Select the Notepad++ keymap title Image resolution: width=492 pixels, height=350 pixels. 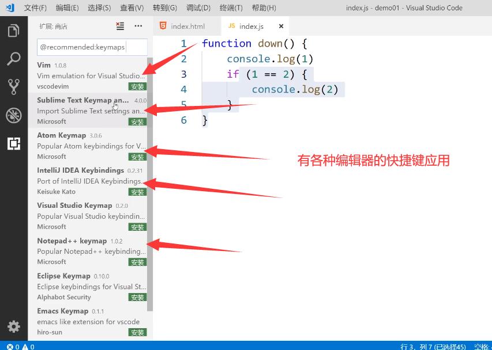coord(72,241)
